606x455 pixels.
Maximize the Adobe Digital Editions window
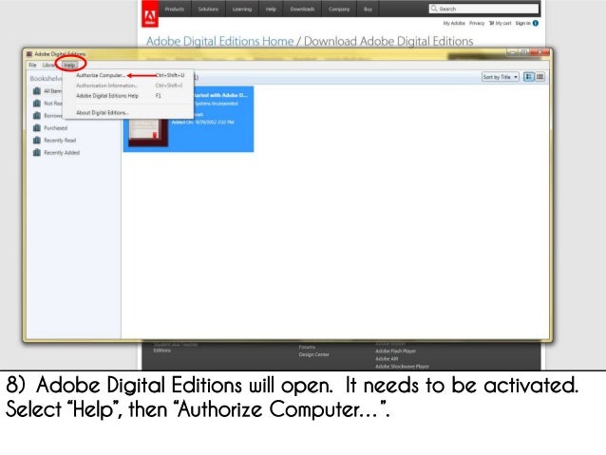pos(524,52)
